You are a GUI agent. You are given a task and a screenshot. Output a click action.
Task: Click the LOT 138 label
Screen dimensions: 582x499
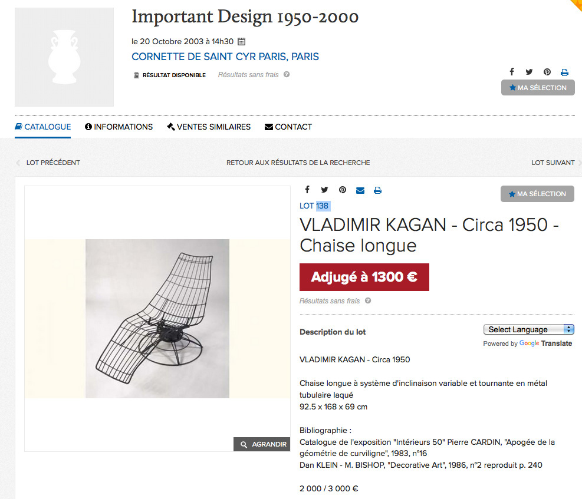point(314,206)
